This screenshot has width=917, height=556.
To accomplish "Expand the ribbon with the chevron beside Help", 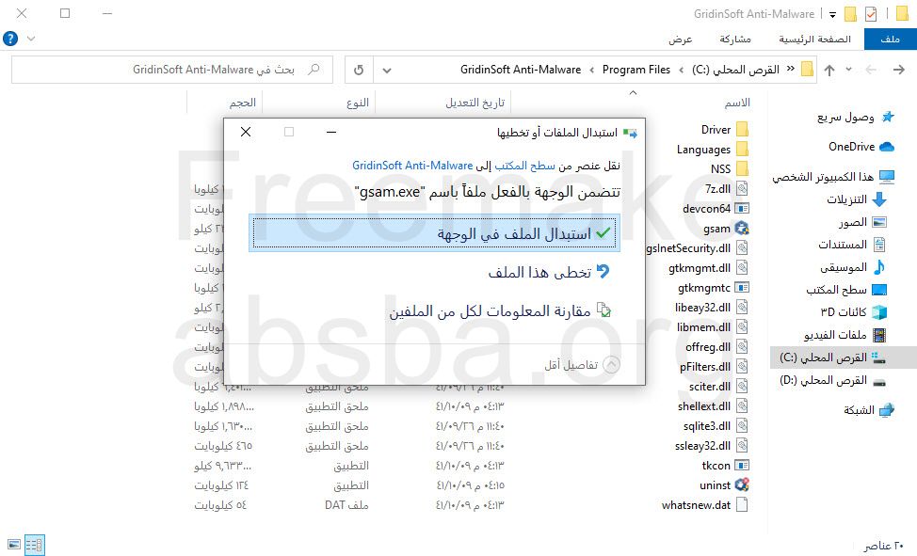I will pos(31,39).
